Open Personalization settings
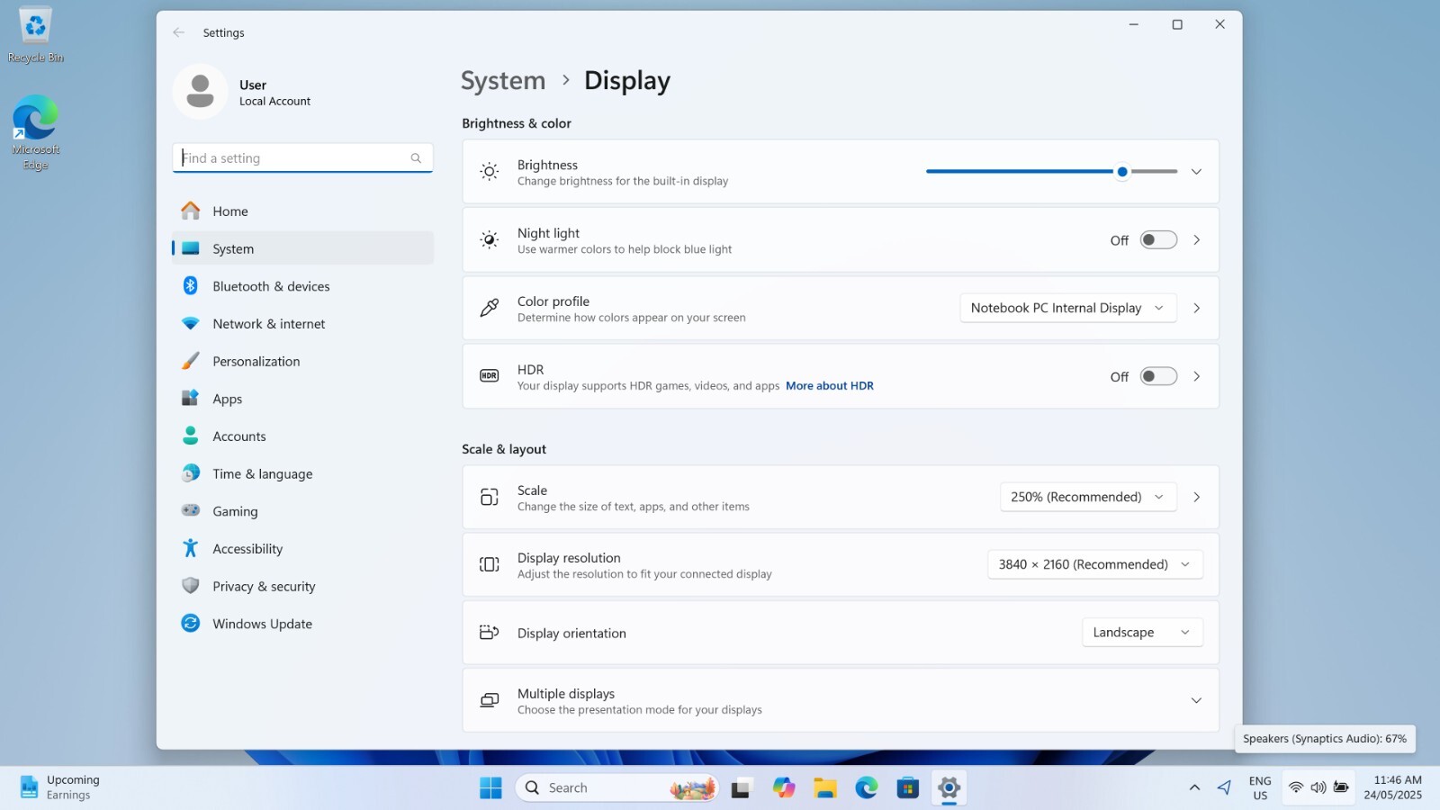This screenshot has height=810, width=1440. pos(302,362)
